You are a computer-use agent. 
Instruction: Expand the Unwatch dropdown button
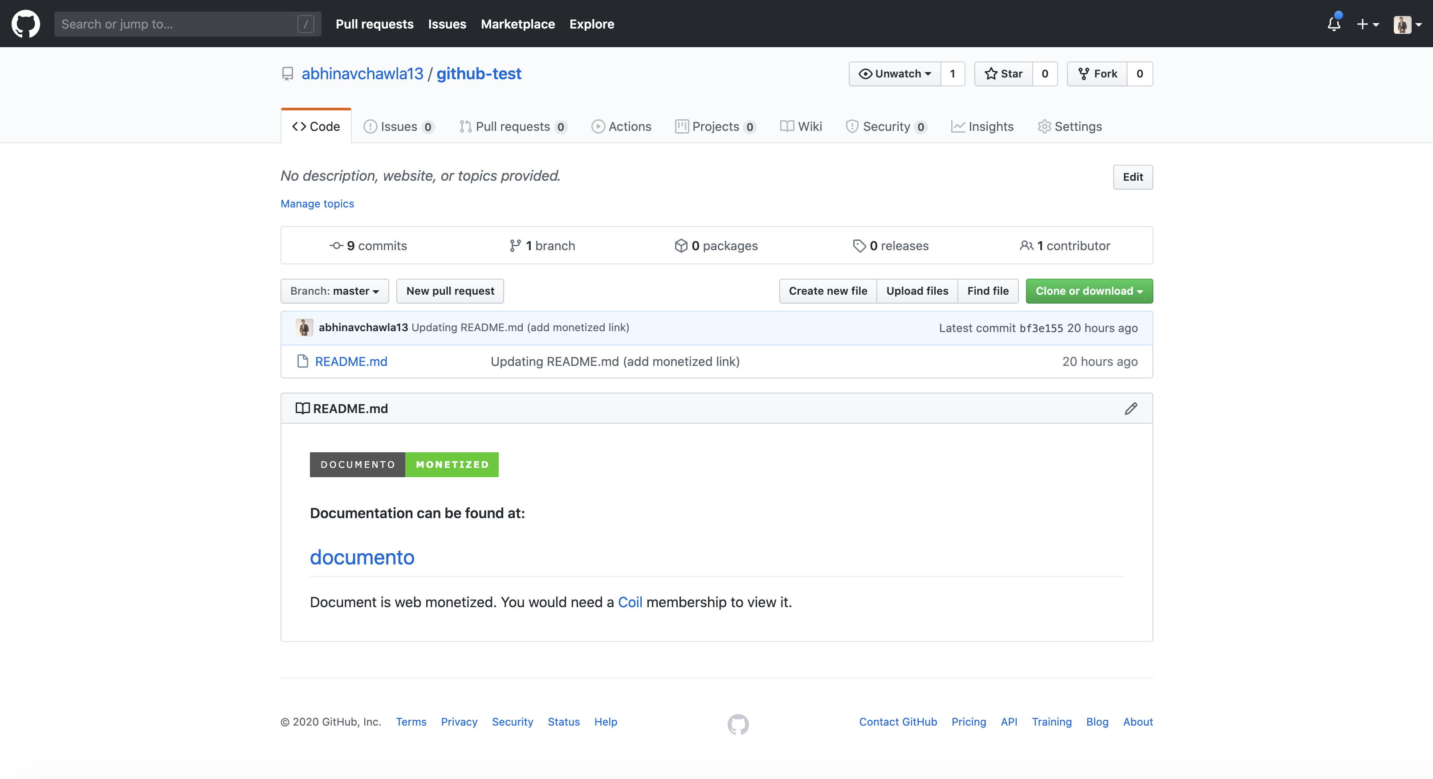coord(895,73)
